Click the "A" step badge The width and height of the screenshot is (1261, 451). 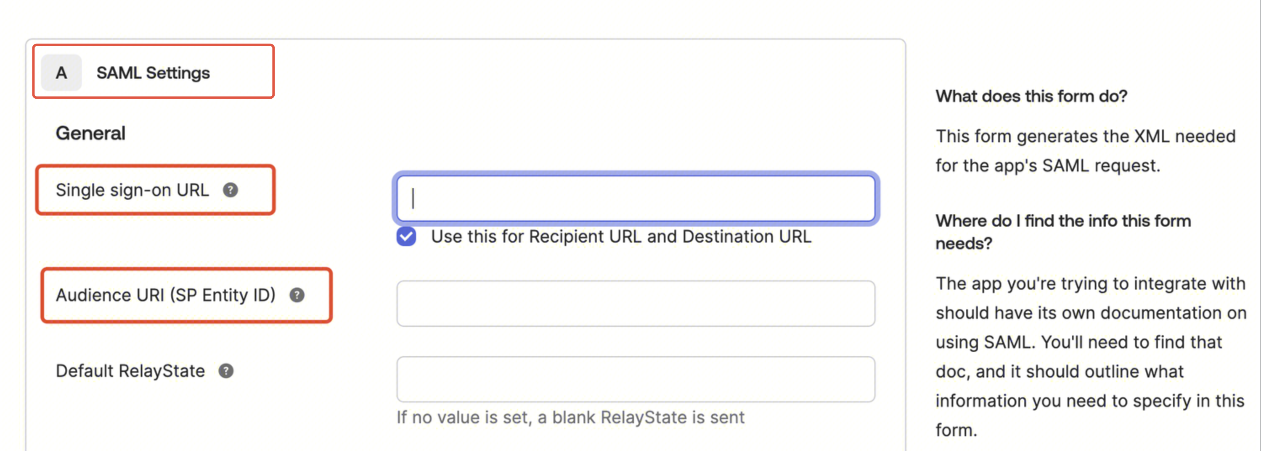point(61,73)
